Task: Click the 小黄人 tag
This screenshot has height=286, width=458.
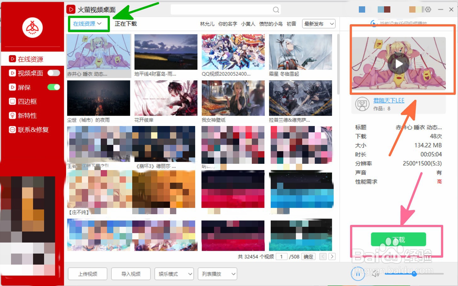Action: coord(248,24)
